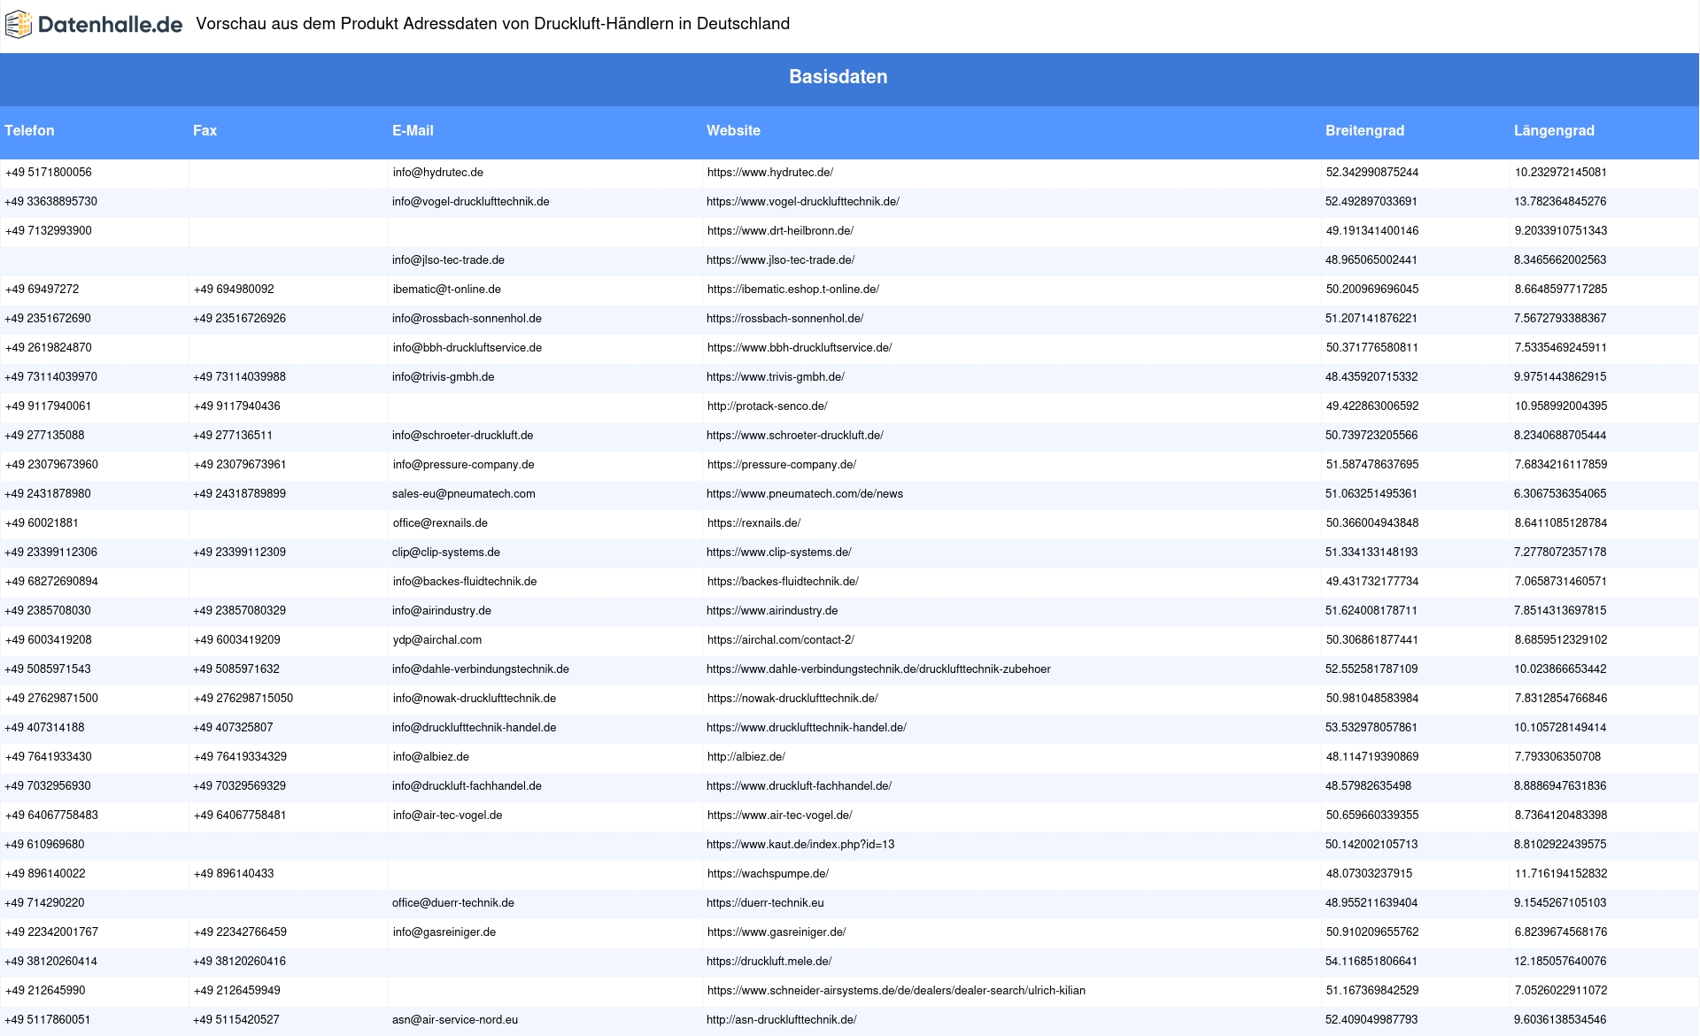Select email clip@clip-systems.de
The height and width of the screenshot is (1036, 1700).
pyautogui.click(x=446, y=553)
